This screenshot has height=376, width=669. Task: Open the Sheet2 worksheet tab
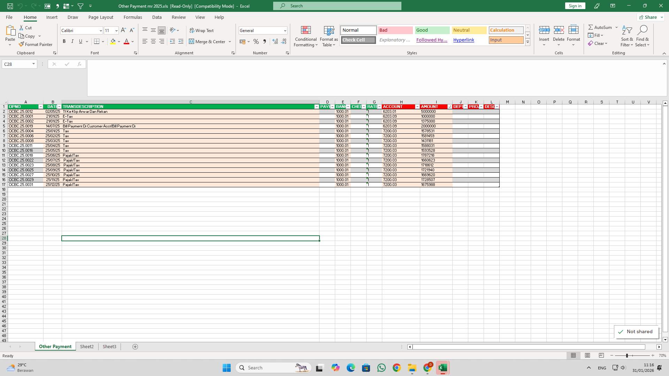coord(87,346)
